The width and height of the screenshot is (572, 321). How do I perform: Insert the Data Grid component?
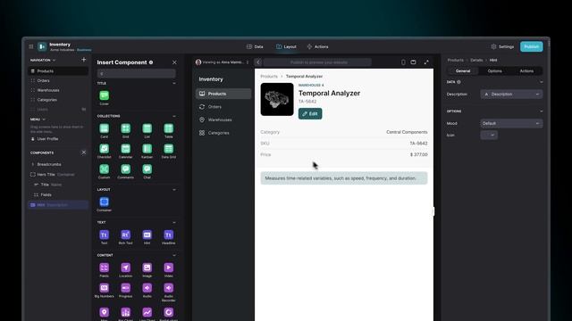169,149
